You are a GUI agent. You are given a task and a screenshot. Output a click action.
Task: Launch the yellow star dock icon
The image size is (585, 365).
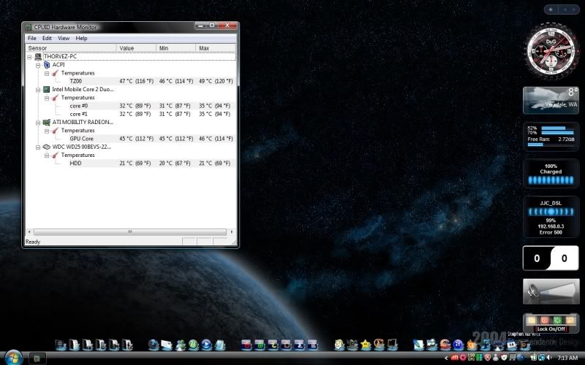pyautogui.click(x=365, y=345)
